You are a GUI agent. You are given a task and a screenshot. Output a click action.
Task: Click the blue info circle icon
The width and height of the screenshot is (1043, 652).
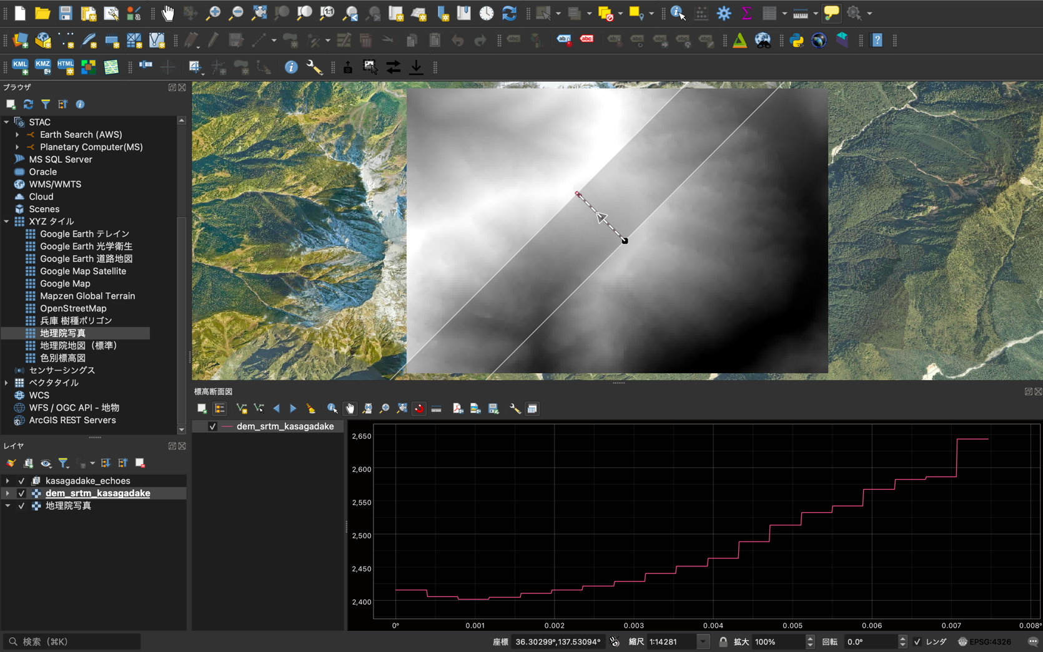[291, 67]
